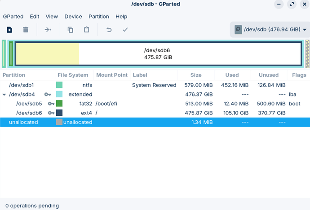The height and width of the screenshot is (210, 310).
Task: Collapse the /dev/sdb4 extended partition tree
Action: pos(4,95)
